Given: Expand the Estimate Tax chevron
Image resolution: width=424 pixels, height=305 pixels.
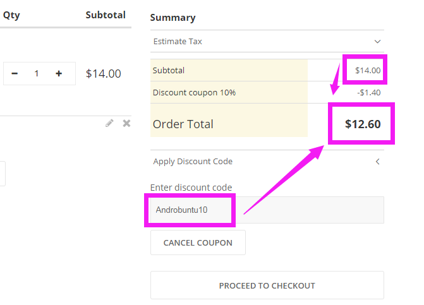Looking at the screenshot, I should pyautogui.click(x=378, y=42).
